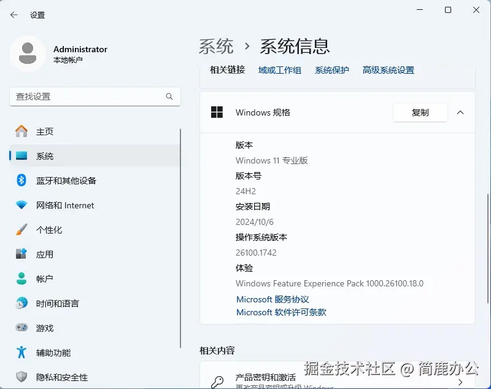Click the back arrow in Settings
Screen dimensions: 491x389
14,15
